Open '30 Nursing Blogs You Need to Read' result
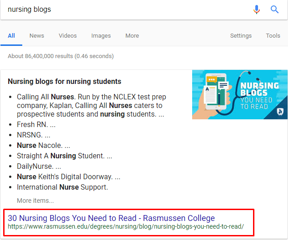 pyautogui.click(x=111, y=218)
